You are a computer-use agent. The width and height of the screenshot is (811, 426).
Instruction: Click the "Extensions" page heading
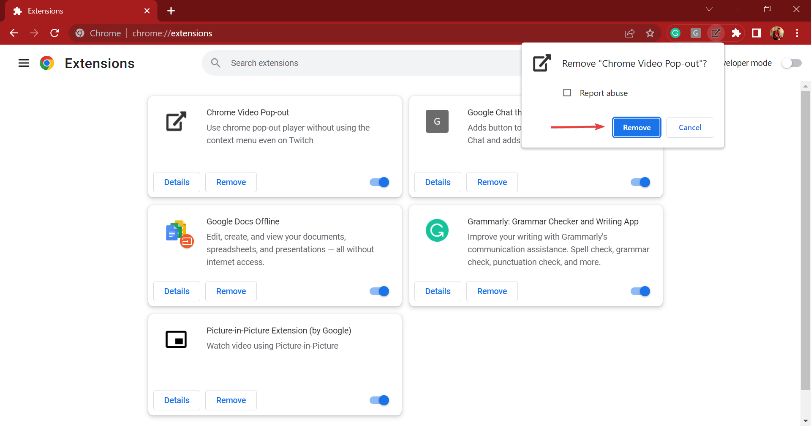click(x=100, y=63)
